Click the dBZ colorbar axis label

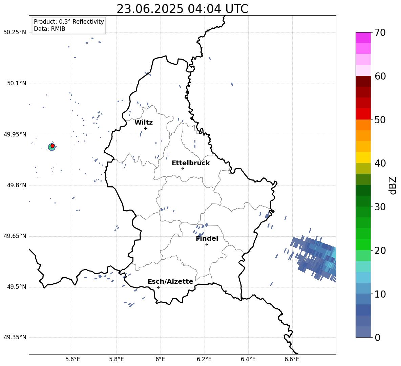click(393, 185)
